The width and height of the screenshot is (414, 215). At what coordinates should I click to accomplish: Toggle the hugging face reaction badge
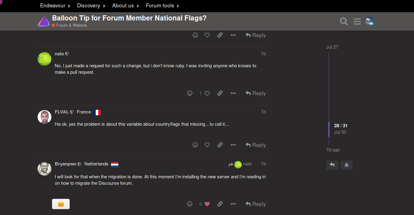pyautogui.click(x=61, y=204)
